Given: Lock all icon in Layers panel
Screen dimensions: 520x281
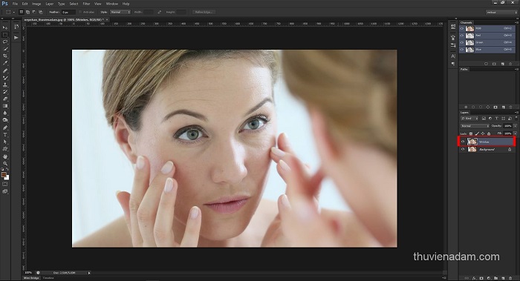Looking at the screenshot, I should click(x=489, y=133).
